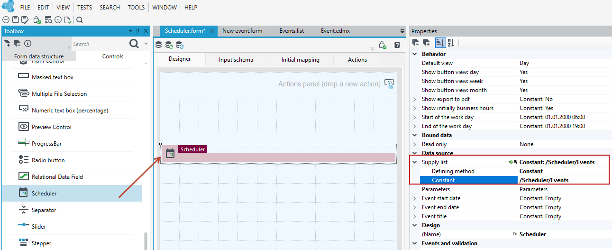The width and height of the screenshot is (612, 250).
Task: Open the Toolbox panel menu dropdown arrow
Action: (x=131, y=31)
